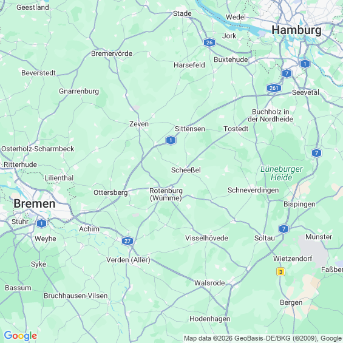Click the Rotenburg (Wümme) town label
This screenshot has height=343, width=343.
click(166, 194)
